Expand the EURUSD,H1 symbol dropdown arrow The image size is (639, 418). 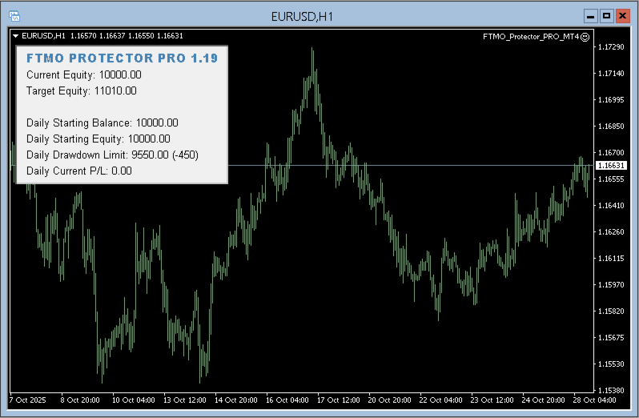coord(15,36)
